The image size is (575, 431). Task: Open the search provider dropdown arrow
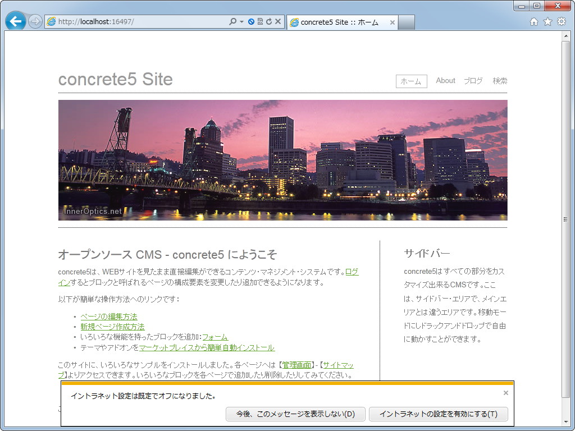tap(242, 21)
